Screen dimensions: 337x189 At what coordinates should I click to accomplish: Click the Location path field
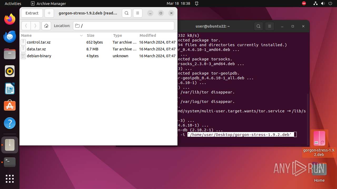click(x=123, y=26)
